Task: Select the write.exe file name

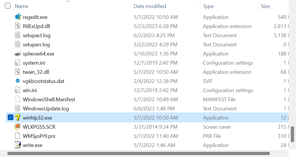Action: [x=33, y=145]
